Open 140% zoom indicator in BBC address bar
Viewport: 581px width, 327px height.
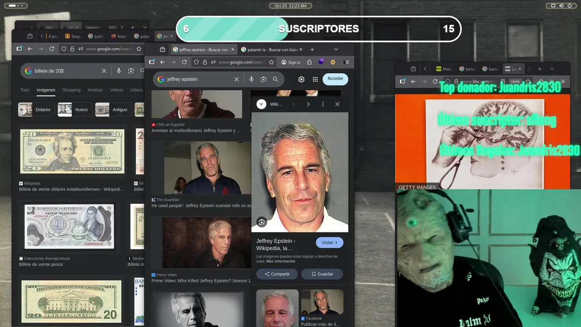pos(515,82)
